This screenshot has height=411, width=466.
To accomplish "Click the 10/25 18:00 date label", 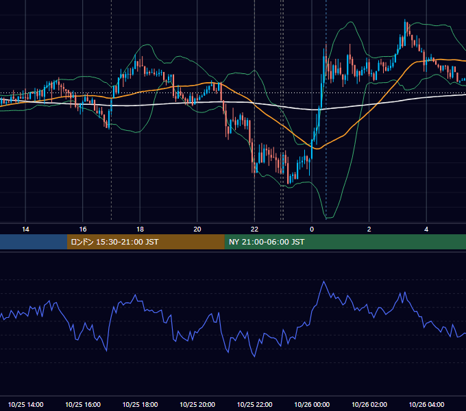I will [x=140, y=404].
